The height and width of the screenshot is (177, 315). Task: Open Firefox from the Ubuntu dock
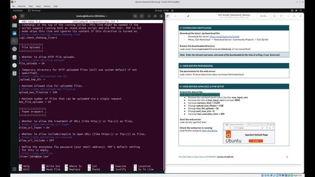point(14,17)
